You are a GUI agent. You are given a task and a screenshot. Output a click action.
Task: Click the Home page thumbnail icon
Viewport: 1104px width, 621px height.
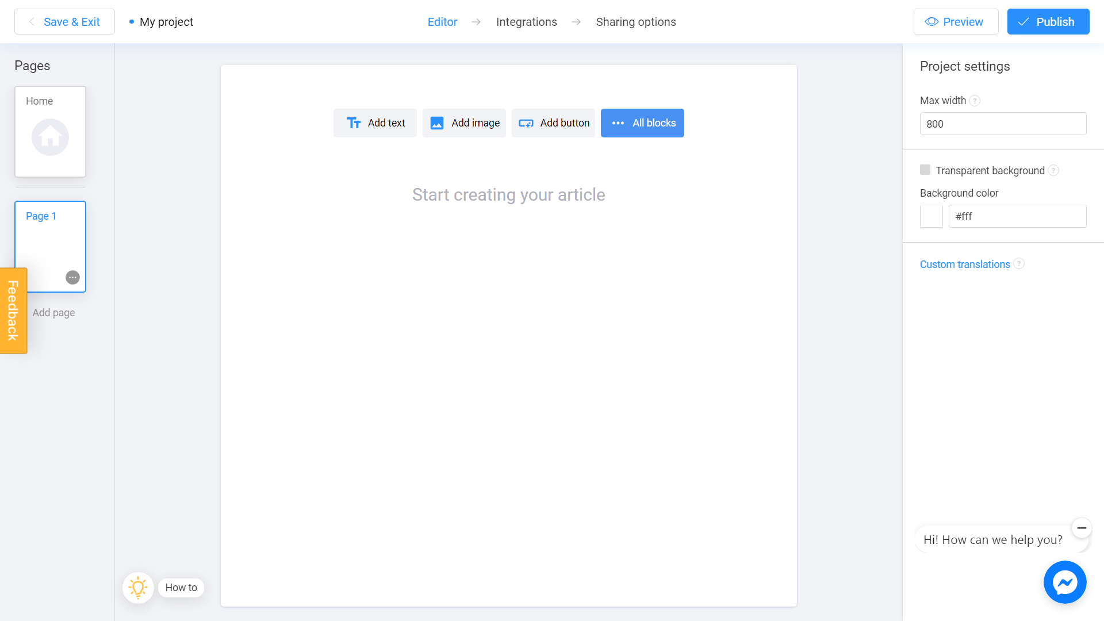51,136
